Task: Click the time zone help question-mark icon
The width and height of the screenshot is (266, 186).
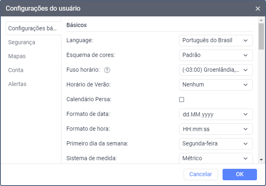Action: point(107,70)
